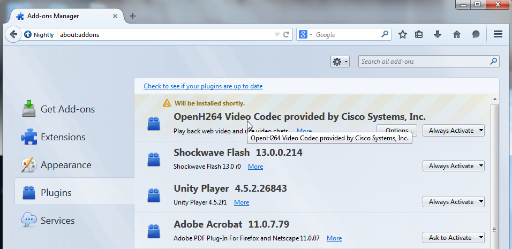Image resolution: width=512 pixels, height=249 pixels.
Task: Select the Adobe Acrobat 11.0.7.79 title
Action: point(231,224)
